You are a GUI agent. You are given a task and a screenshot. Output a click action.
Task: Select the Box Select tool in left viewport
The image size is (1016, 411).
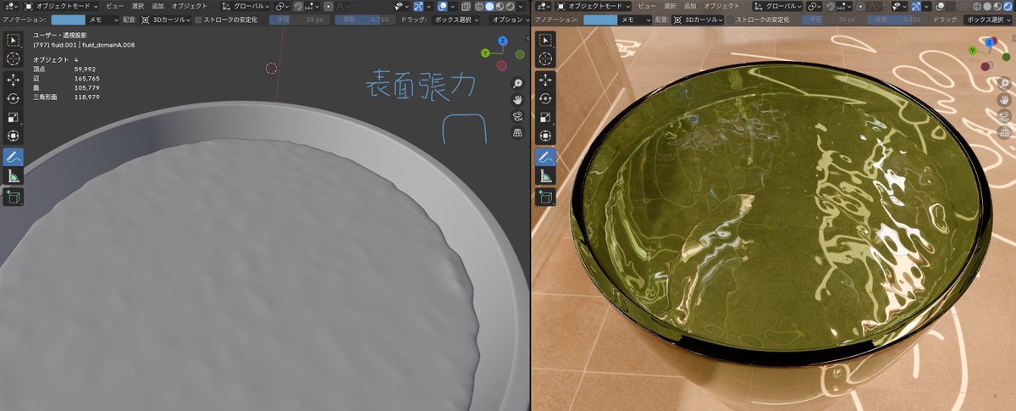14,40
